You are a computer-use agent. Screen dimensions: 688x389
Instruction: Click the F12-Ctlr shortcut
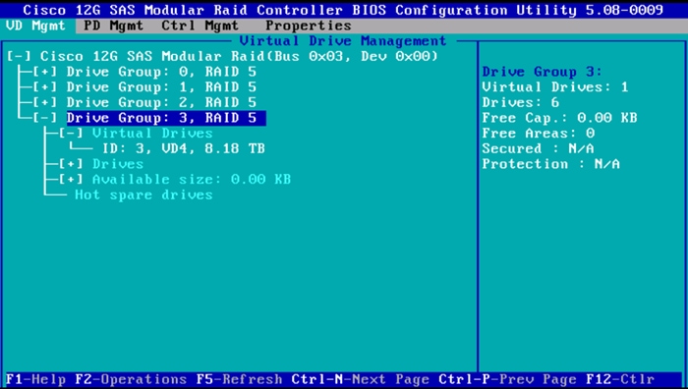pyautogui.click(x=621, y=379)
